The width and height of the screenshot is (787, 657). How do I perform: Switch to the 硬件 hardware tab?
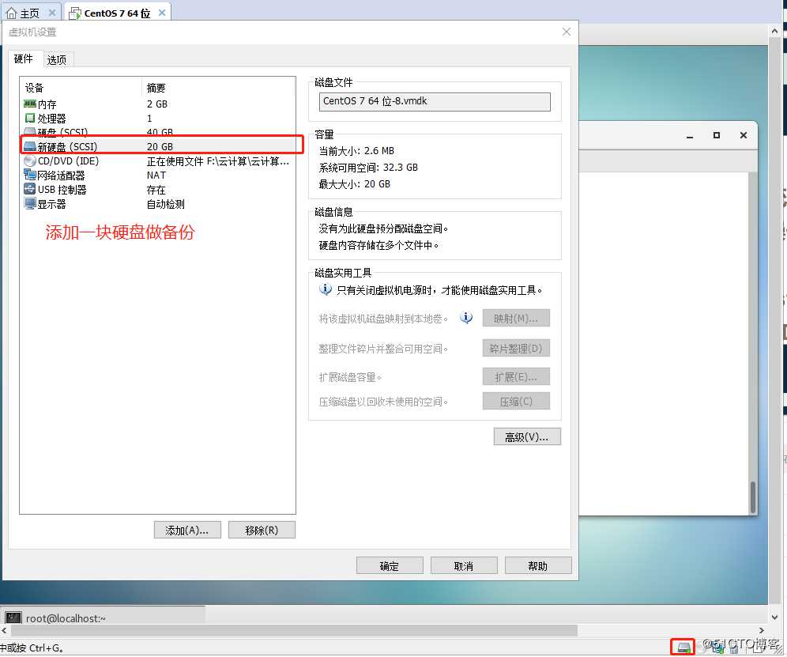click(x=23, y=59)
